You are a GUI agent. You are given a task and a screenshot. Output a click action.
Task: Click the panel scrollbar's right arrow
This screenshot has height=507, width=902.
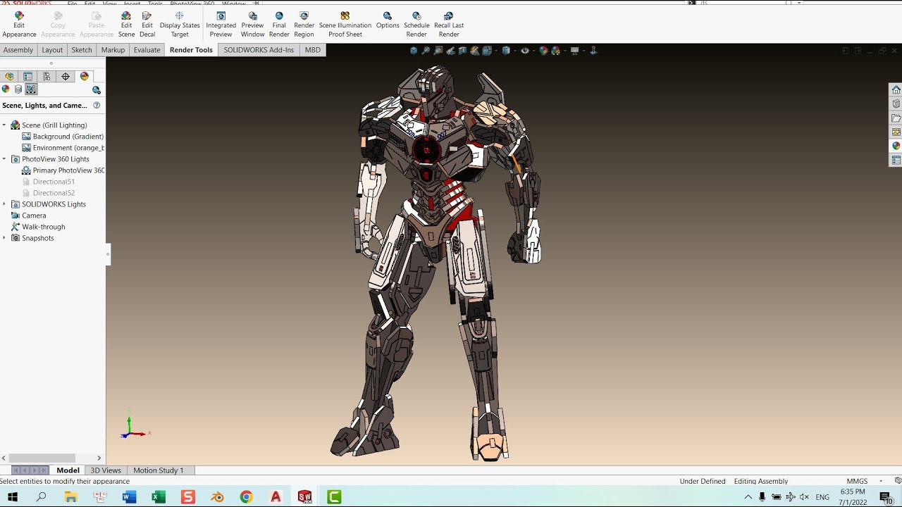pos(99,458)
